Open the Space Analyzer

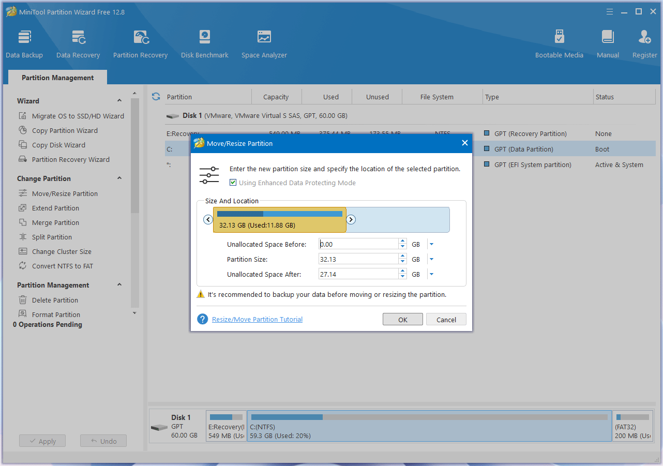coord(264,43)
